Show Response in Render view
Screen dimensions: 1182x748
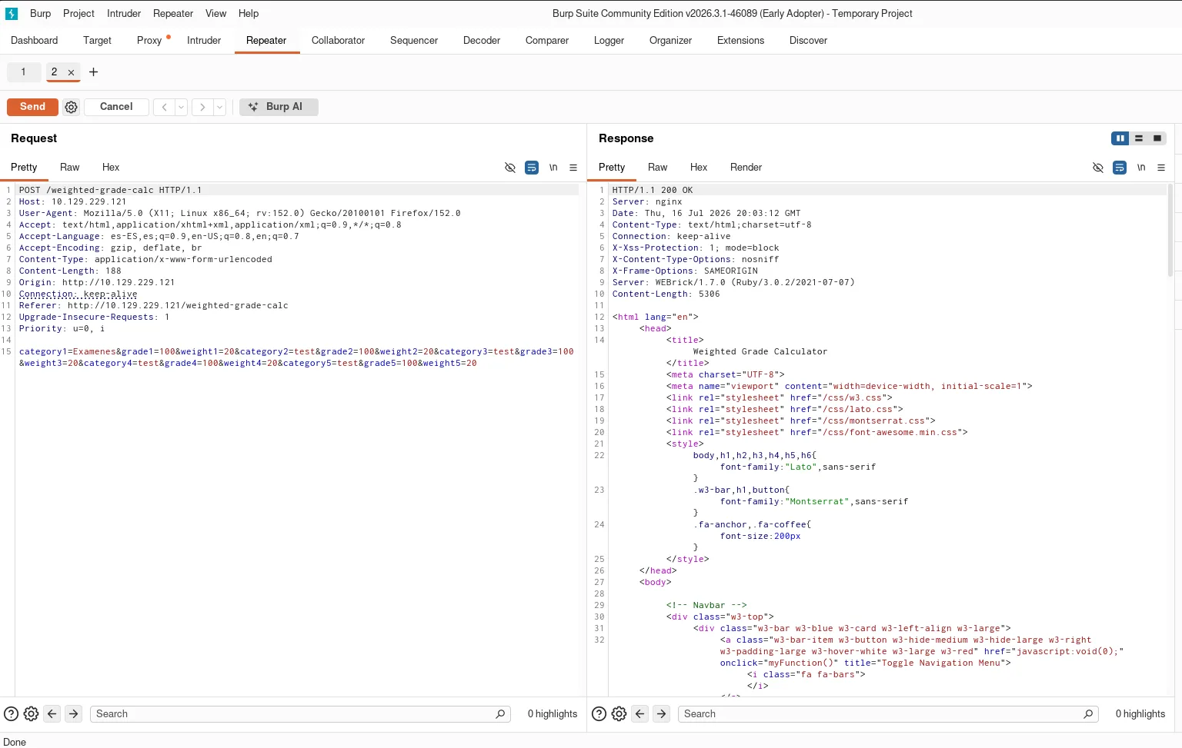(746, 168)
